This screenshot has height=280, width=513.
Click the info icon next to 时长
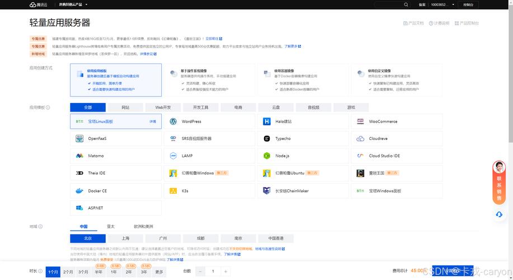coord(41,271)
